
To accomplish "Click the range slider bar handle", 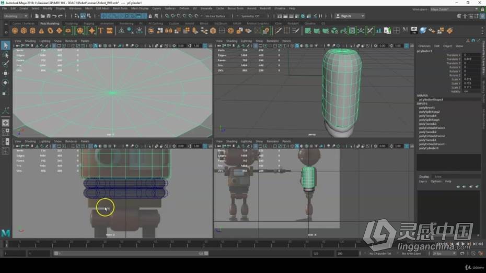I will (56, 254).
